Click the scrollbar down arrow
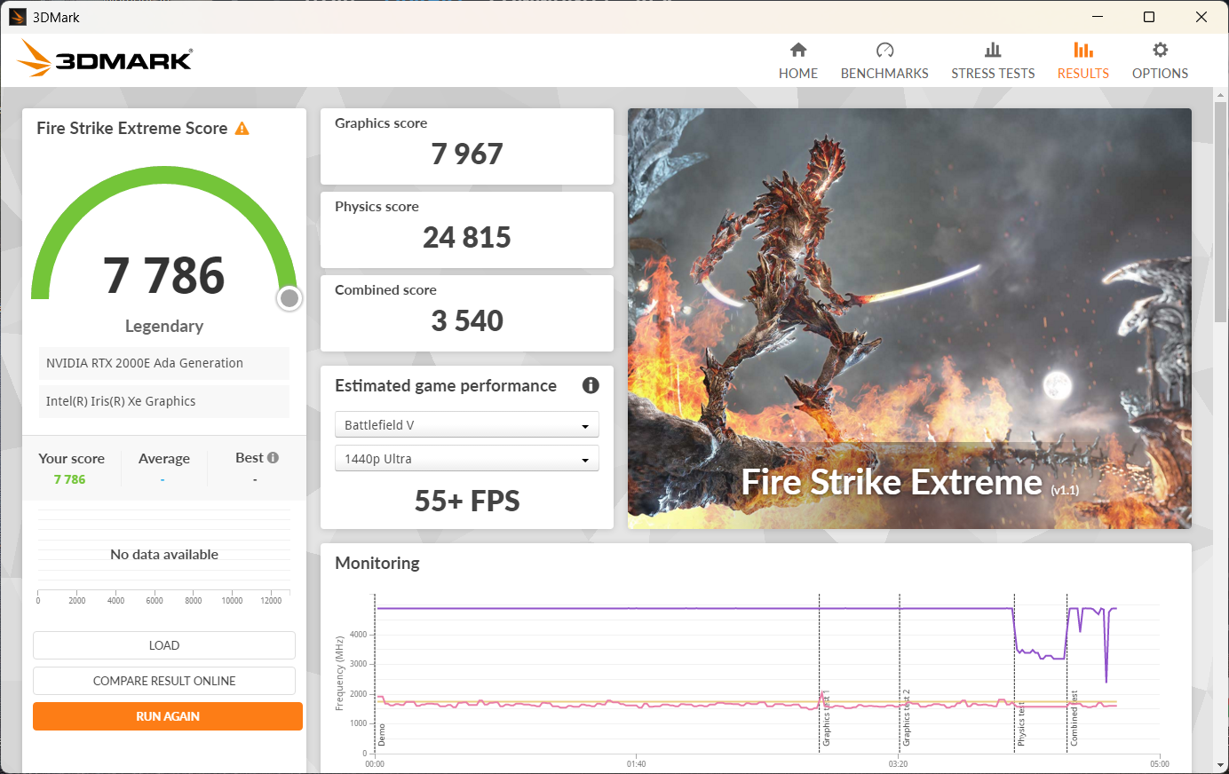The width and height of the screenshot is (1229, 774). click(x=1221, y=764)
